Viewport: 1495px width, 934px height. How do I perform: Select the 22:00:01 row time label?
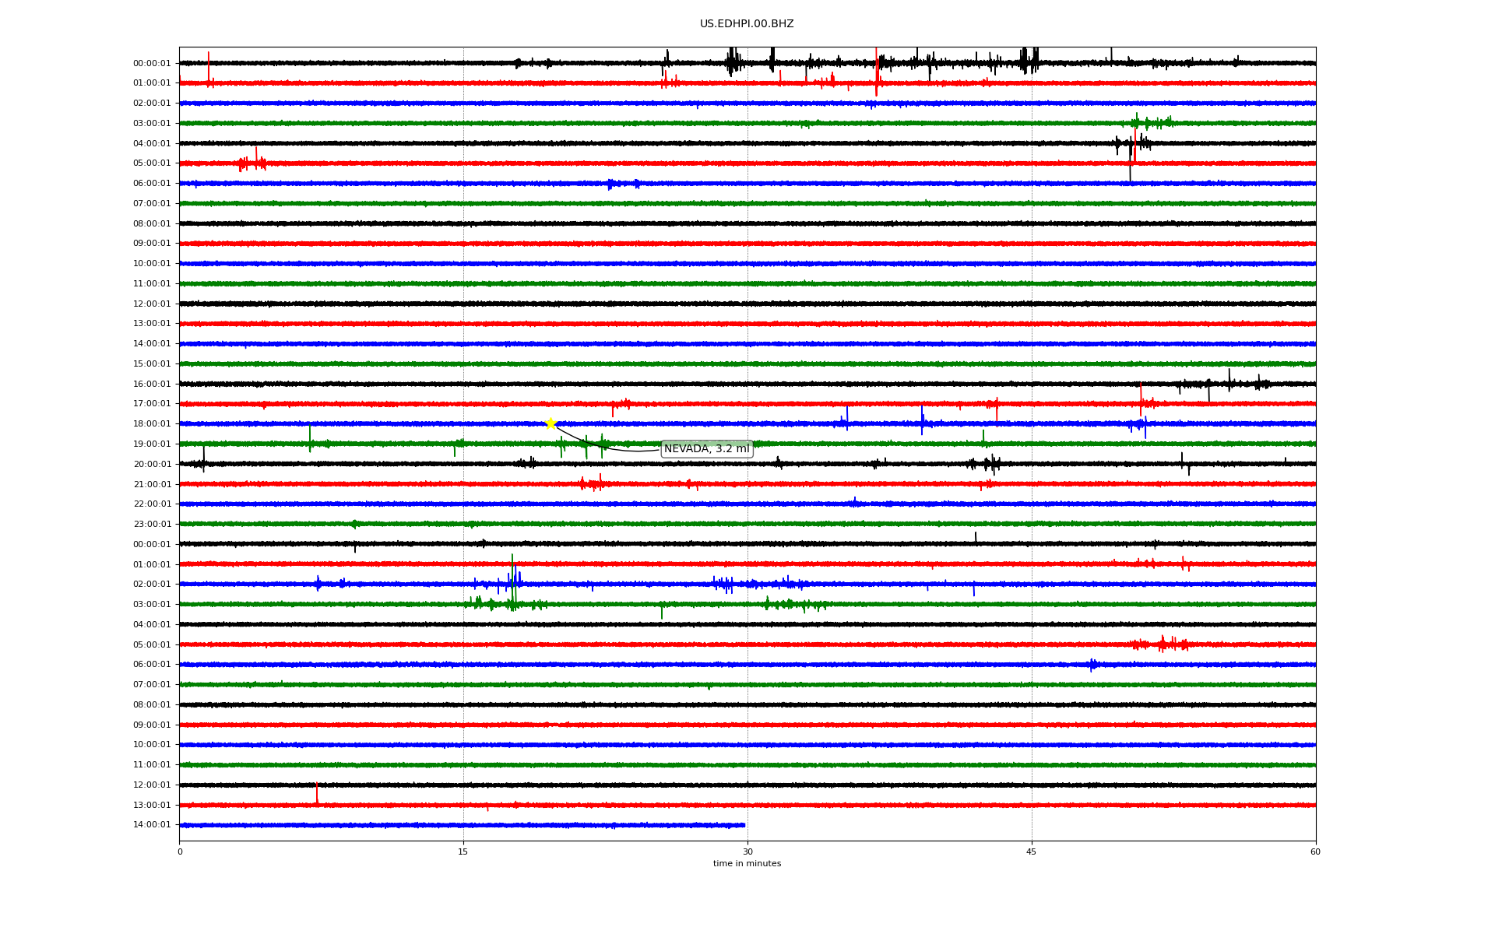(152, 504)
